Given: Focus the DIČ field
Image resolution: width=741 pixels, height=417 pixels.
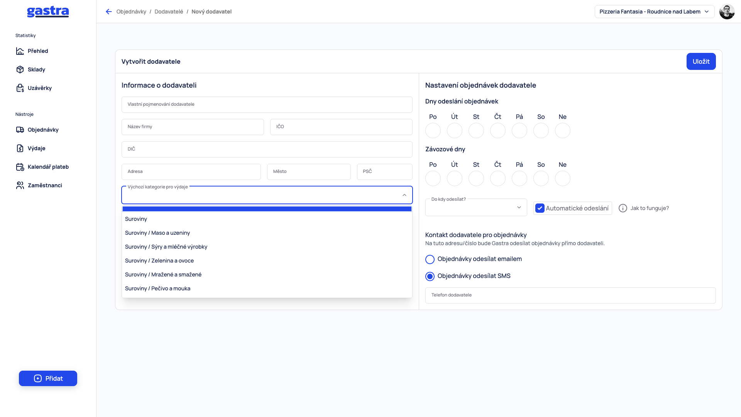Looking at the screenshot, I should [267, 149].
